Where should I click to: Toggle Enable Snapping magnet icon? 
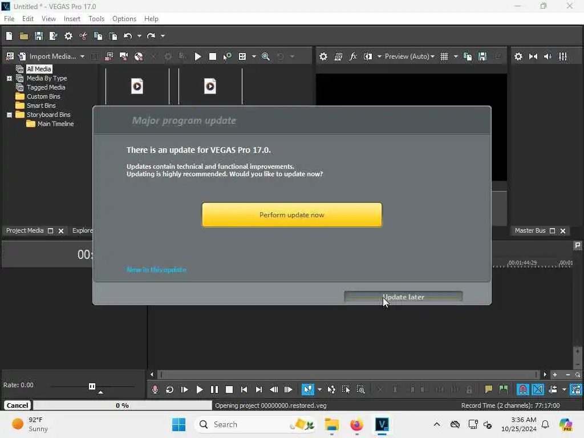(x=522, y=390)
